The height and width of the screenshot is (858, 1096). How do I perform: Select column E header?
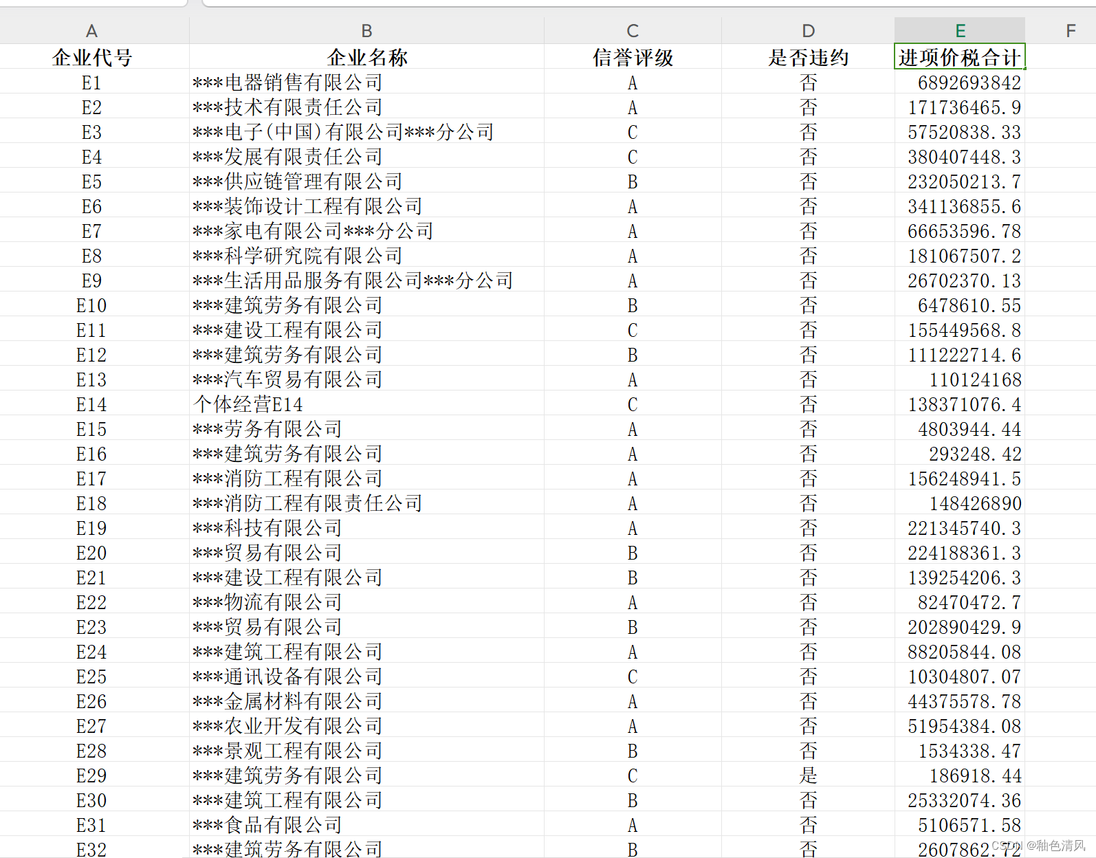pos(960,31)
